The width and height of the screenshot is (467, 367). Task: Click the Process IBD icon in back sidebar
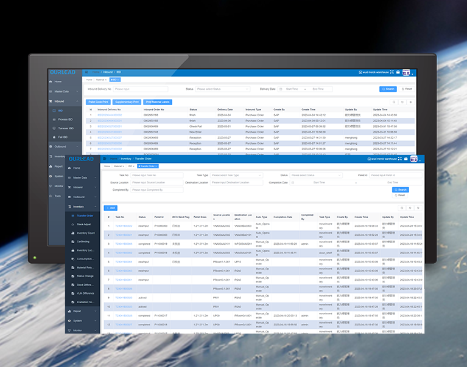[54, 120]
